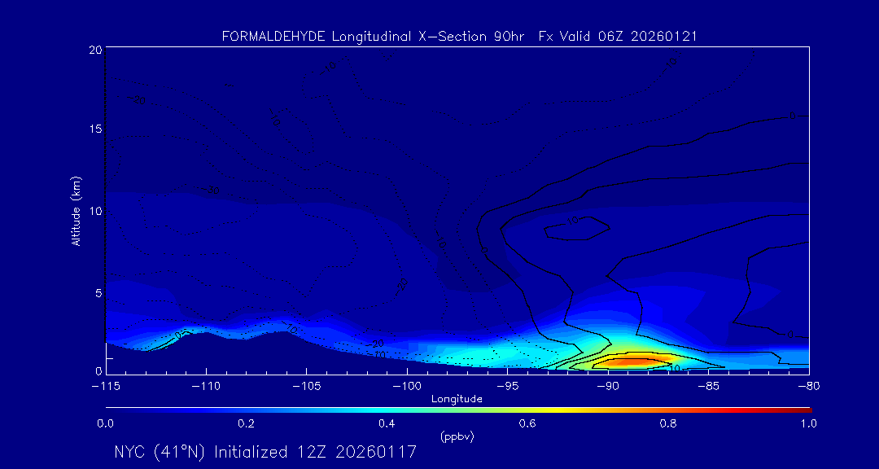Click the 'Altitude (km)' axis label
This screenshot has width=879, height=469.
(x=77, y=212)
